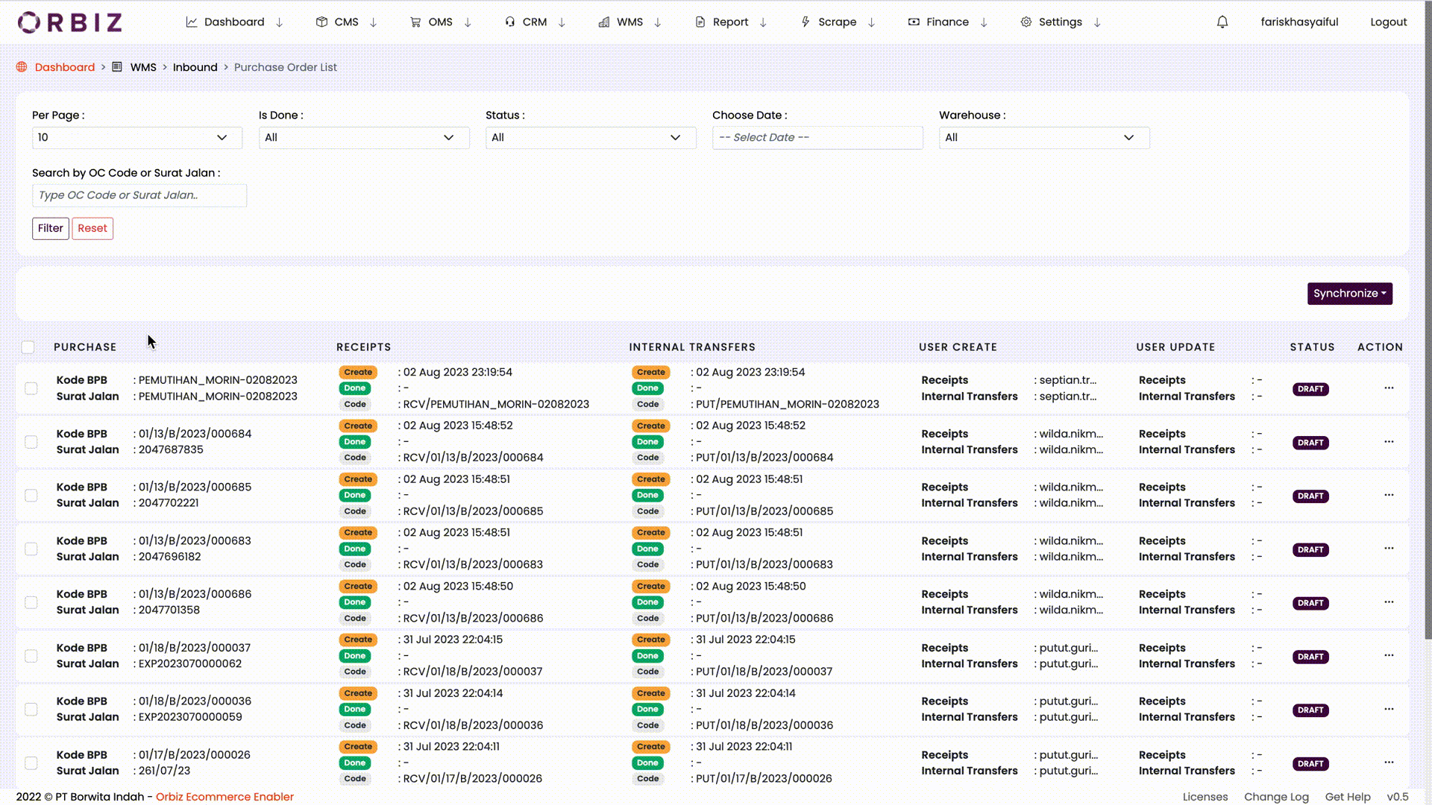Open the Report nav menu
Viewport: 1432px width, 805px height.
click(x=731, y=22)
